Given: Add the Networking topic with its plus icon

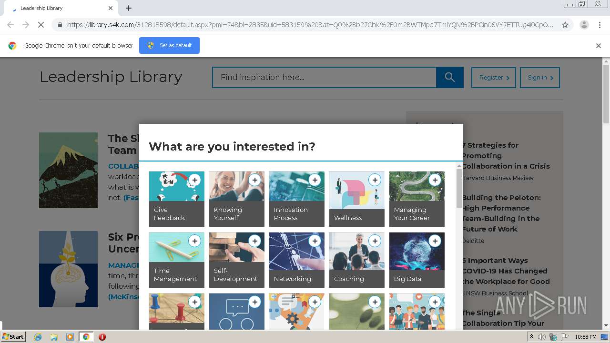Looking at the screenshot, I should pyautogui.click(x=315, y=241).
